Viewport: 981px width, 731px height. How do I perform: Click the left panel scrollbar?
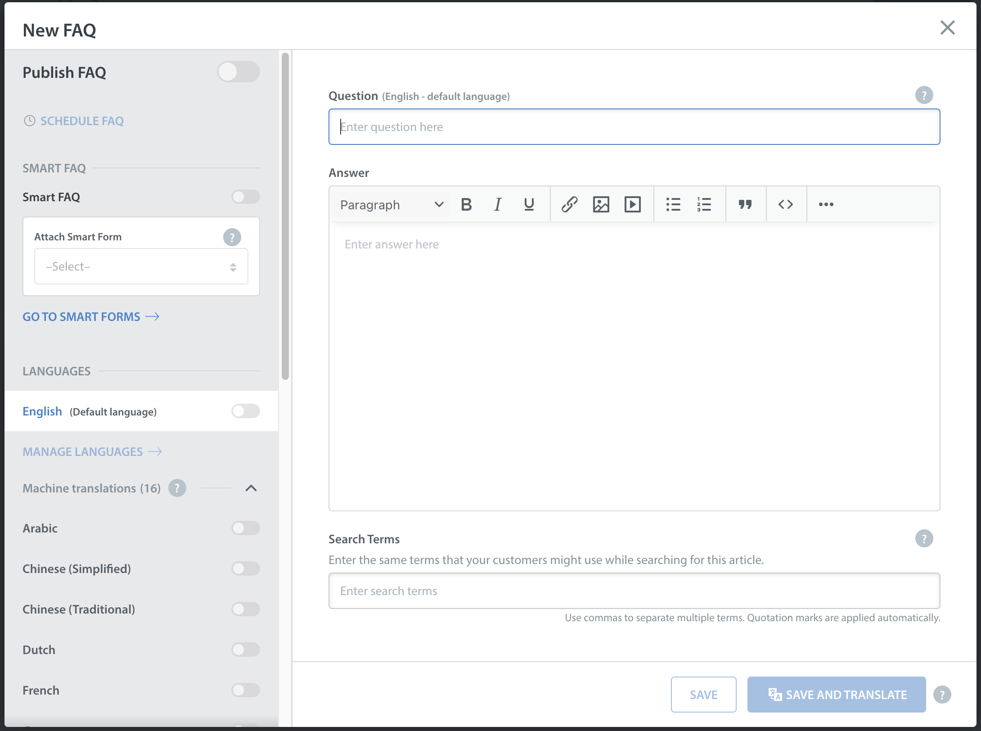tap(285, 216)
